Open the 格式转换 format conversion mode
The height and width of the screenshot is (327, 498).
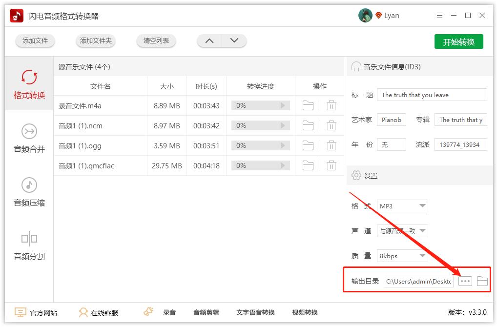pos(29,84)
